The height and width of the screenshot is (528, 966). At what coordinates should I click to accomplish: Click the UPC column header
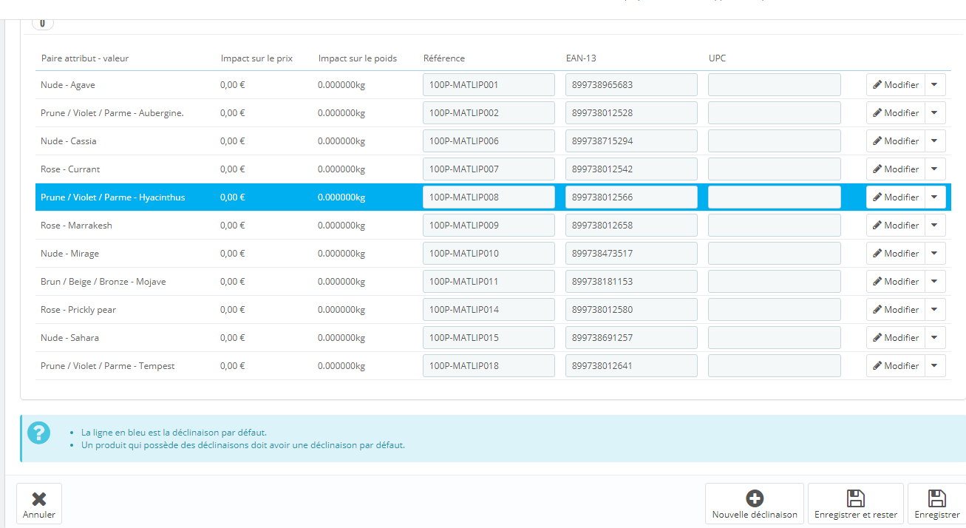point(718,58)
